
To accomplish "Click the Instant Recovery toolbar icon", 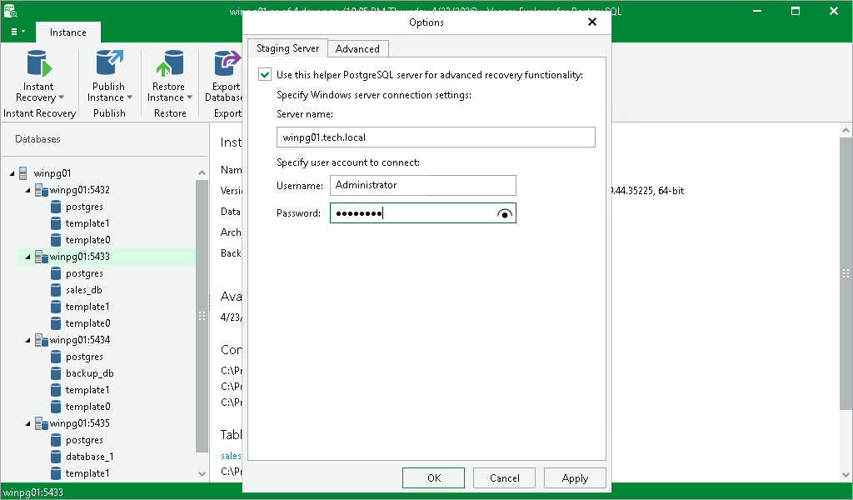I will [39, 63].
